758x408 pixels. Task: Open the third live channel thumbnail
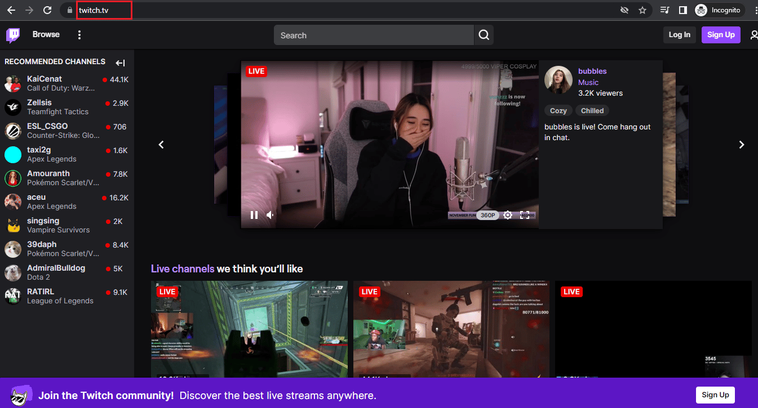653,329
